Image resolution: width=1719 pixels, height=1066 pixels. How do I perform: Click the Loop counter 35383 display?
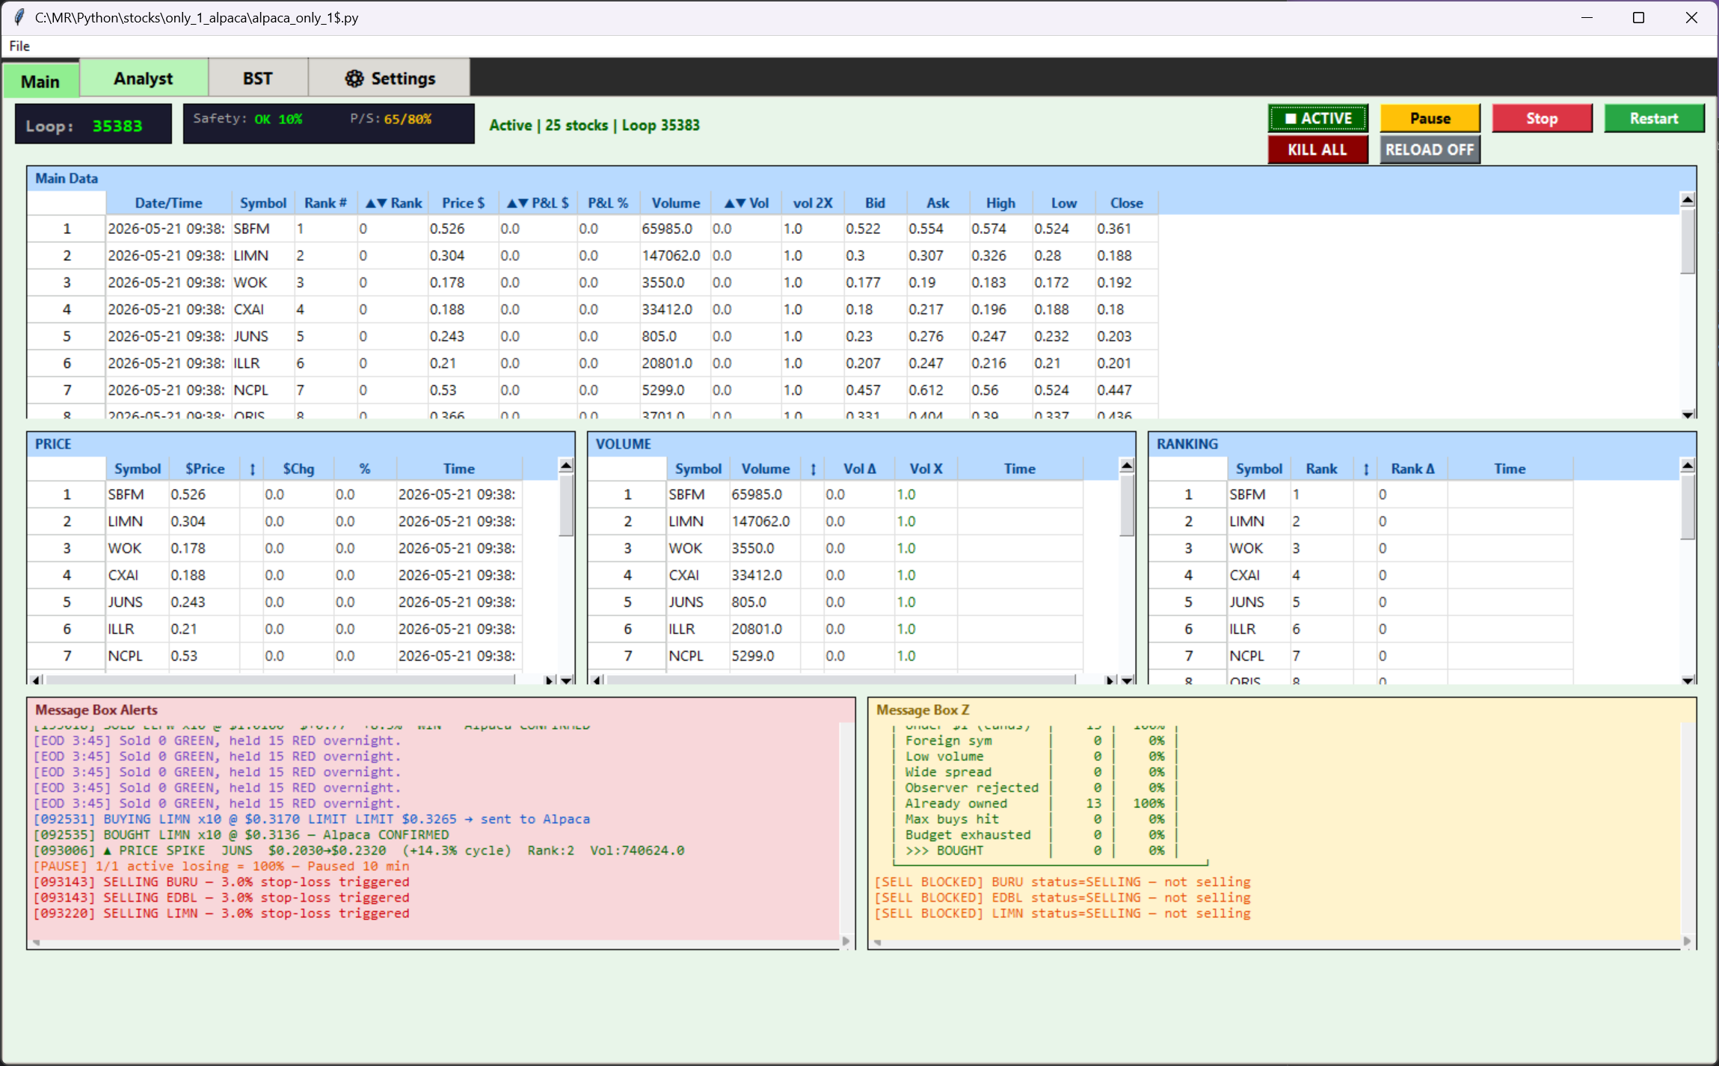pyautogui.click(x=93, y=124)
